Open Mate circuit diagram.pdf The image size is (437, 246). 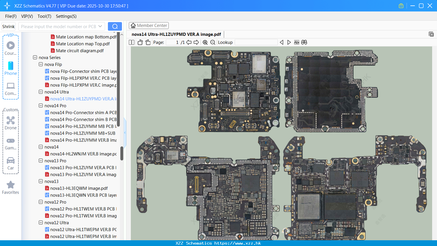click(x=77, y=50)
